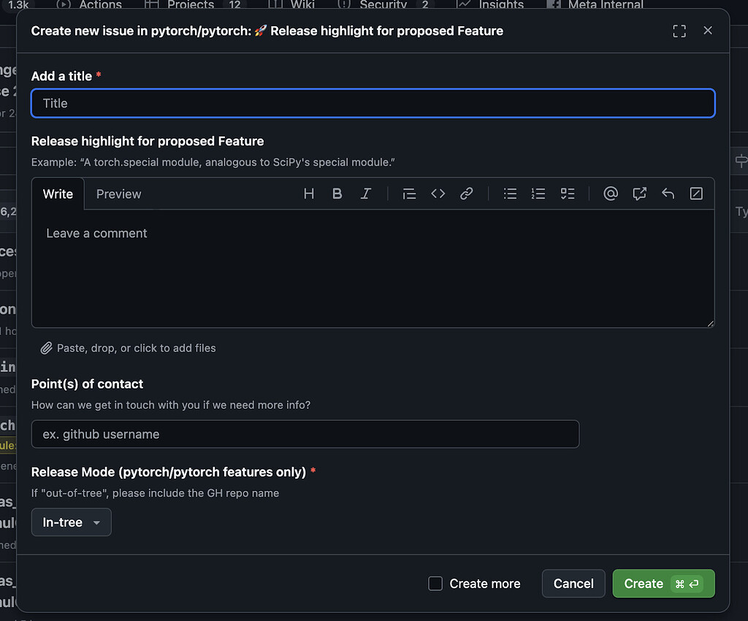This screenshot has width=748, height=621.
Task: Select the Write tab
Action: pyautogui.click(x=58, y=194)
